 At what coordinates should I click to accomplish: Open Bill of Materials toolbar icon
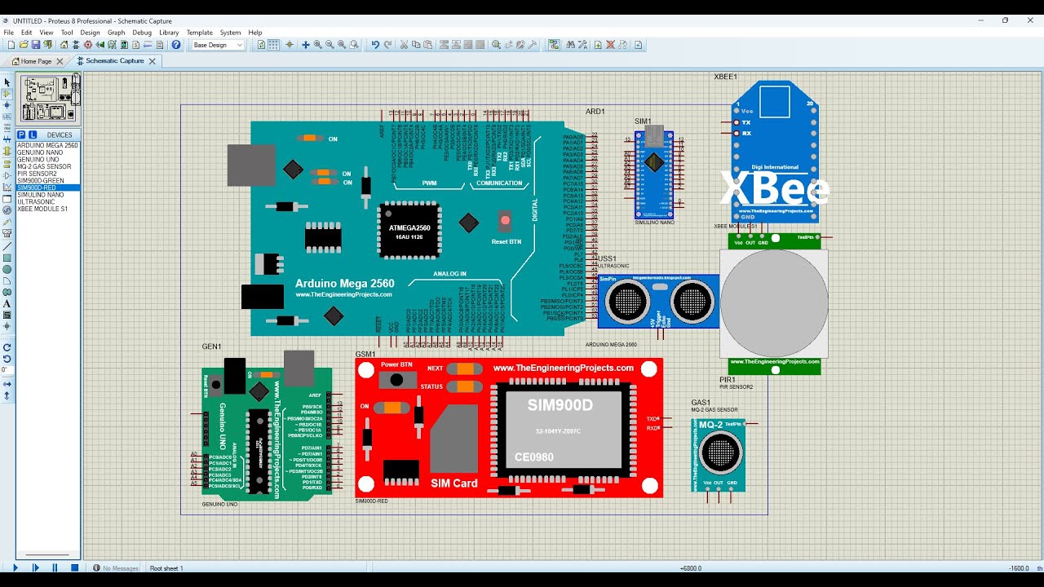point(136,45)
